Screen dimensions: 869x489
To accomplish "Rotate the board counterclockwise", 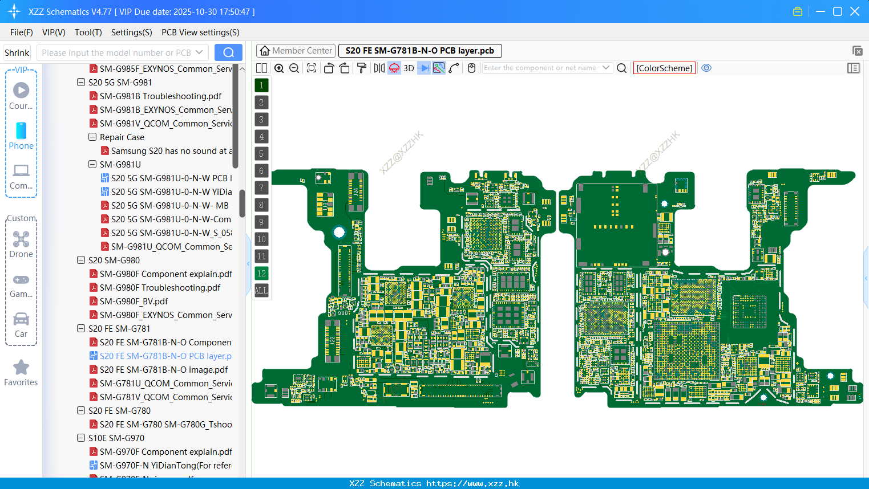I will [329, 68].
